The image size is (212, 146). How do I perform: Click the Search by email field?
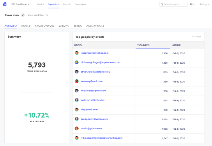coord(175,4)
